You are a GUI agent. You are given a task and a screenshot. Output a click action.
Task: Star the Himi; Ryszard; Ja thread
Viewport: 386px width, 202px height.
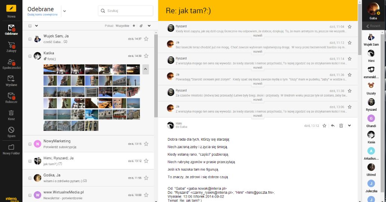(x=146, y=160)
